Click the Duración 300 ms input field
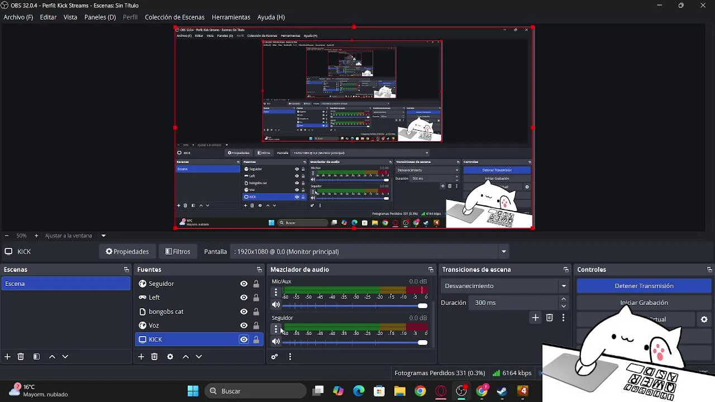The image size is (715, 402). click(x=514, y=303)
